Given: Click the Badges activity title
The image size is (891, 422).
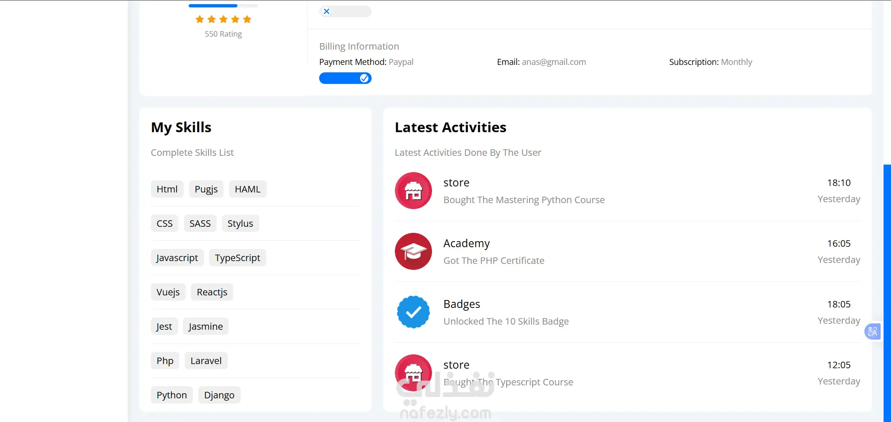Looking at the screenshot, I should [462, 304].
